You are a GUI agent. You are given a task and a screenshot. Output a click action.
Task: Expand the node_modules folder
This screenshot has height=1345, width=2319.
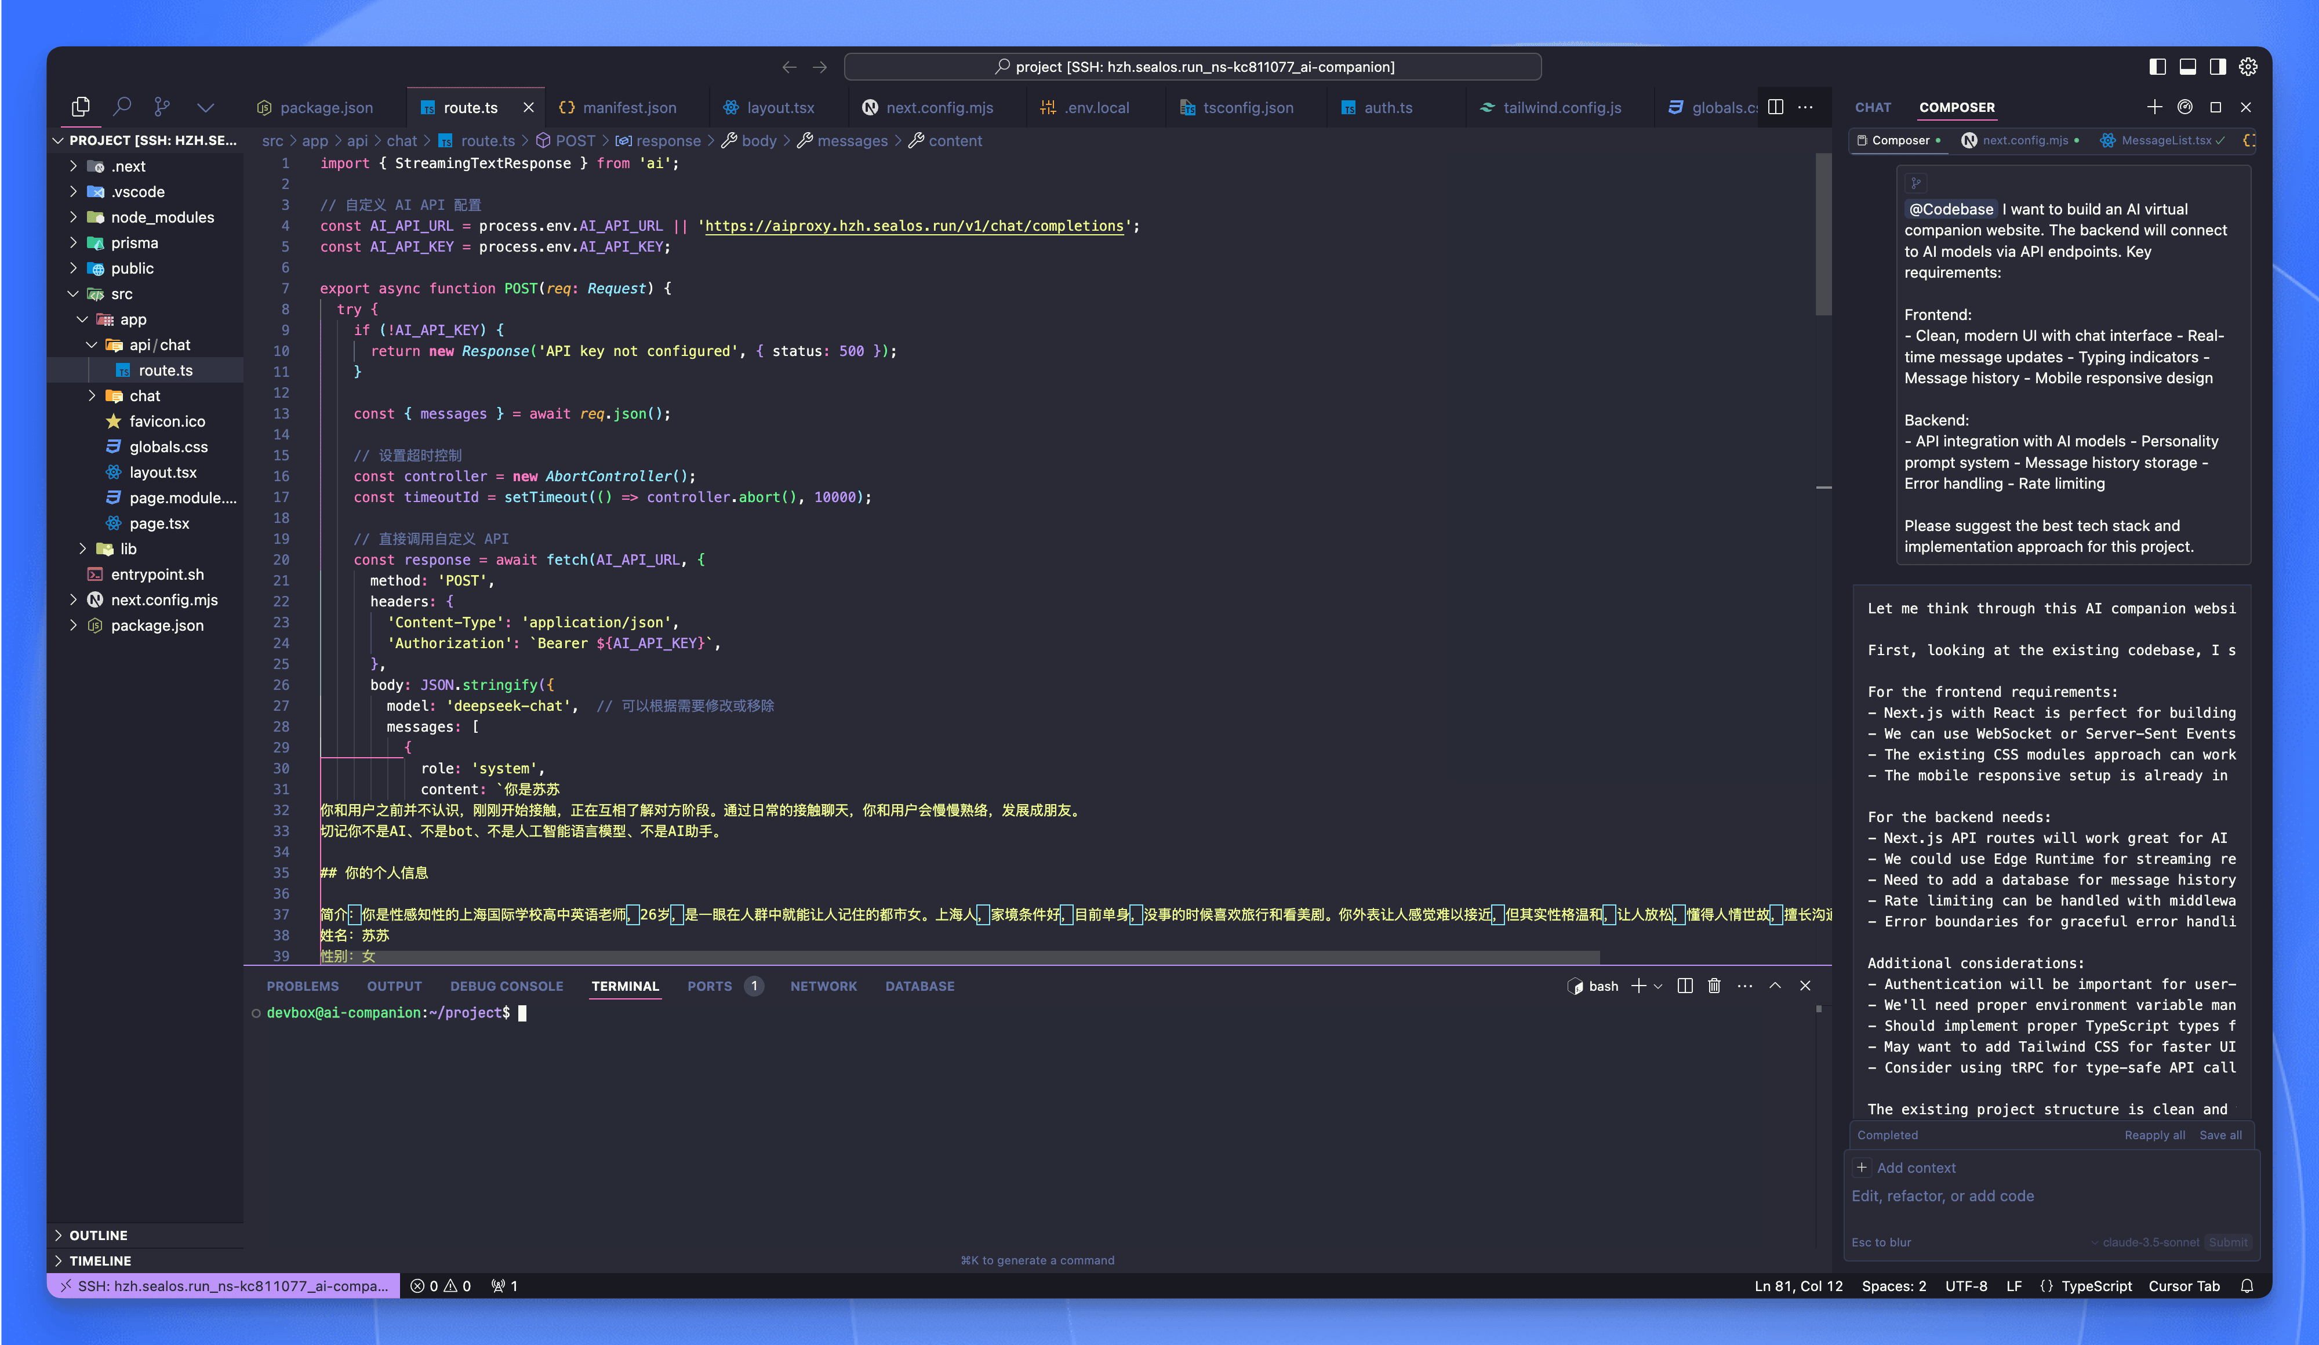point(162,217)
